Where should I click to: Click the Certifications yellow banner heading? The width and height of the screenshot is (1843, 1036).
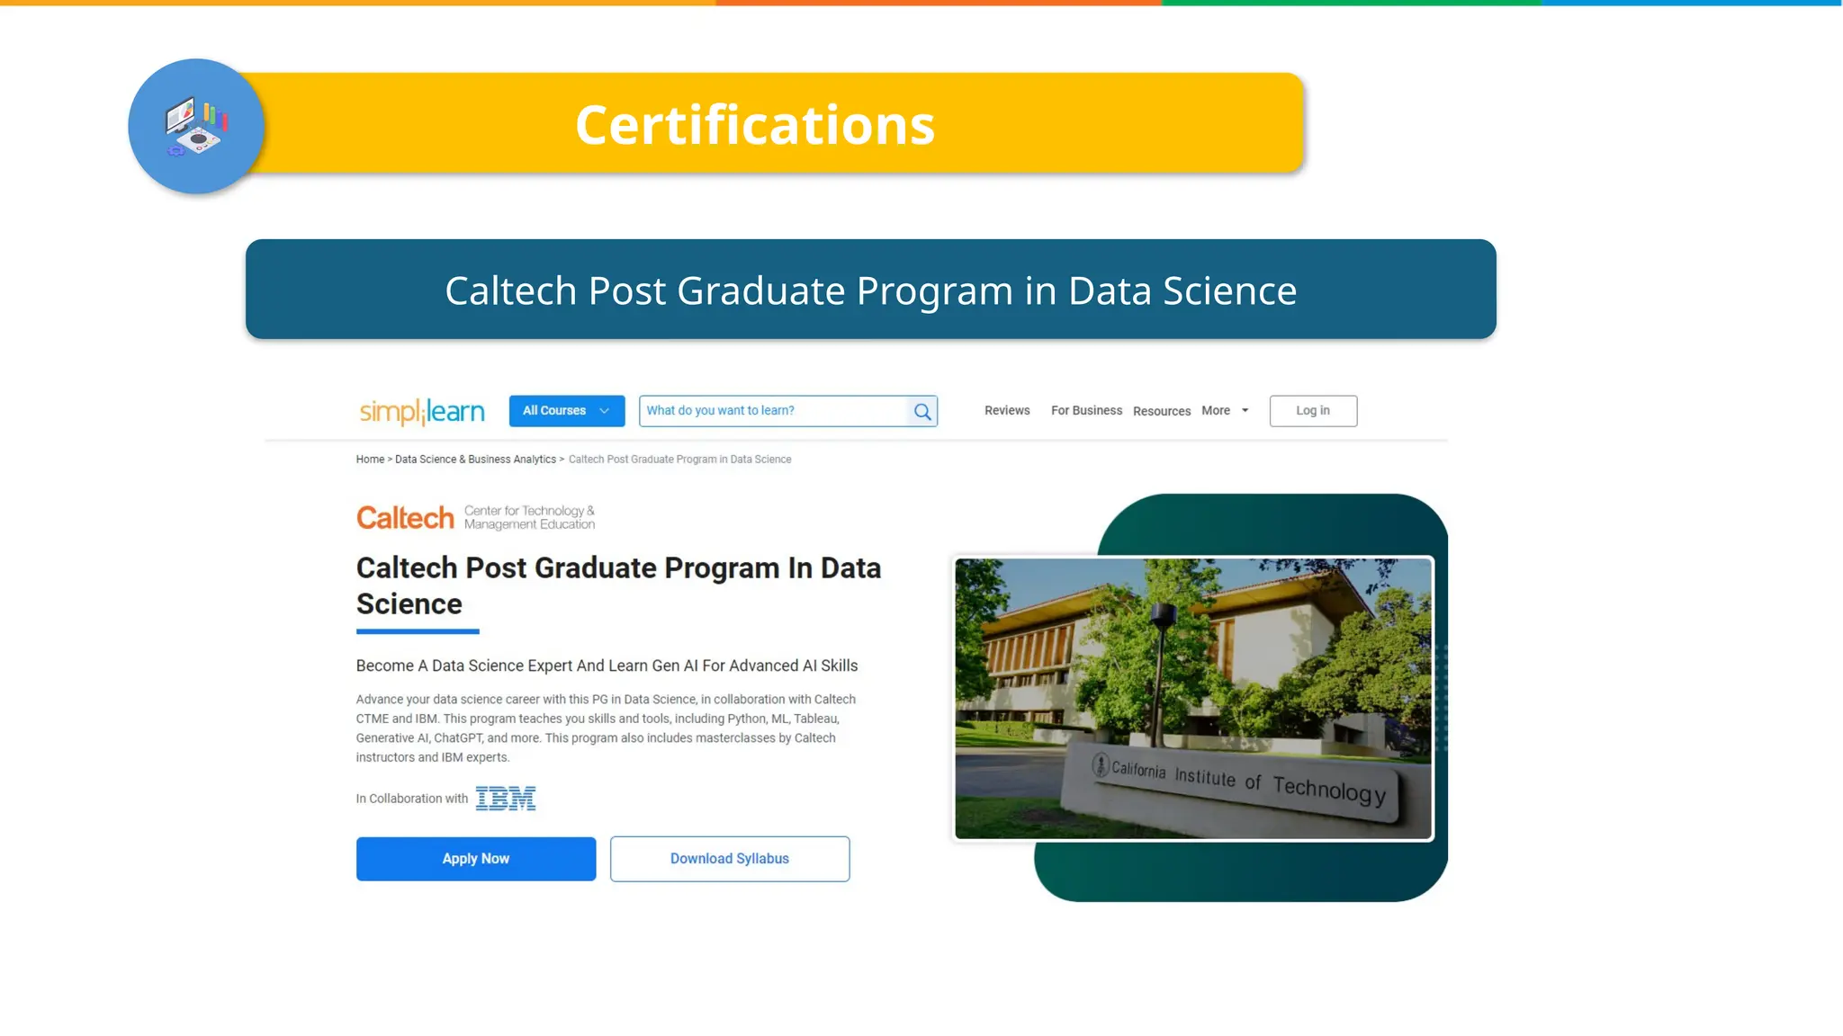pos(755,124)
